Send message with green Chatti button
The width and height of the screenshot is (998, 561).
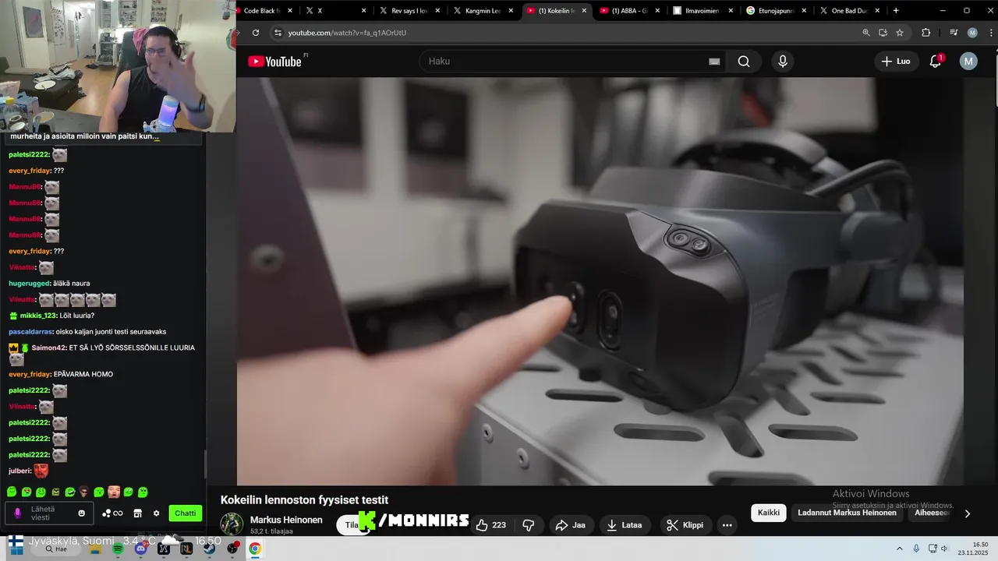coord(186,513)
